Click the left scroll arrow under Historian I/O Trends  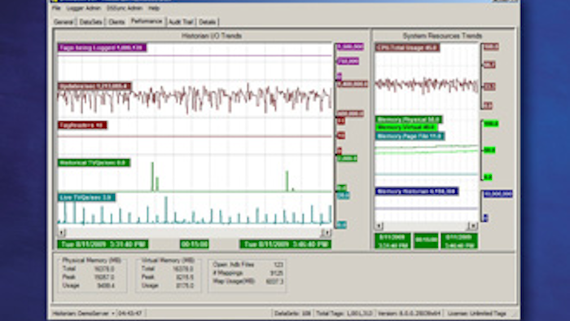[61, 232]
